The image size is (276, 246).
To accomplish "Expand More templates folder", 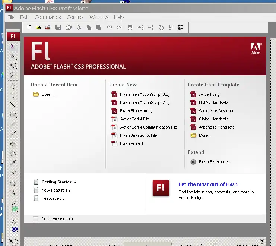I will coord(205,135).
